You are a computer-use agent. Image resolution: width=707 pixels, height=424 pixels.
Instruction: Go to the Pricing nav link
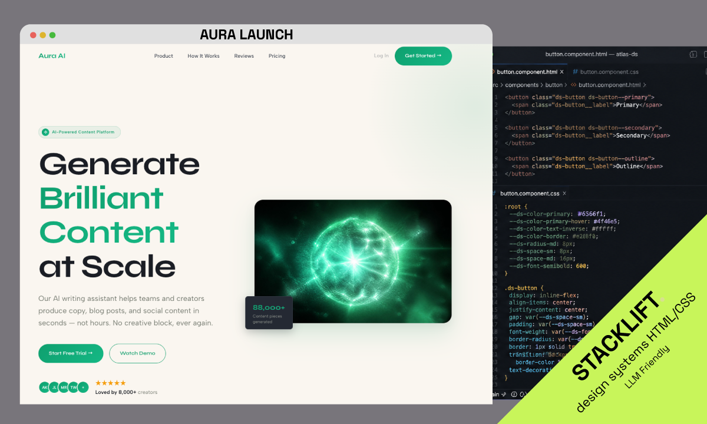tap(277, 56)
